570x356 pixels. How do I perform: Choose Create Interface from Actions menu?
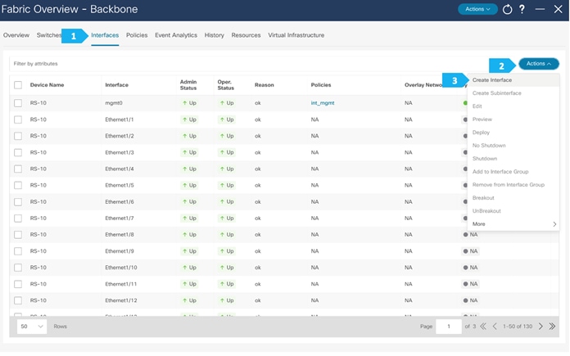tap(492, 80)
